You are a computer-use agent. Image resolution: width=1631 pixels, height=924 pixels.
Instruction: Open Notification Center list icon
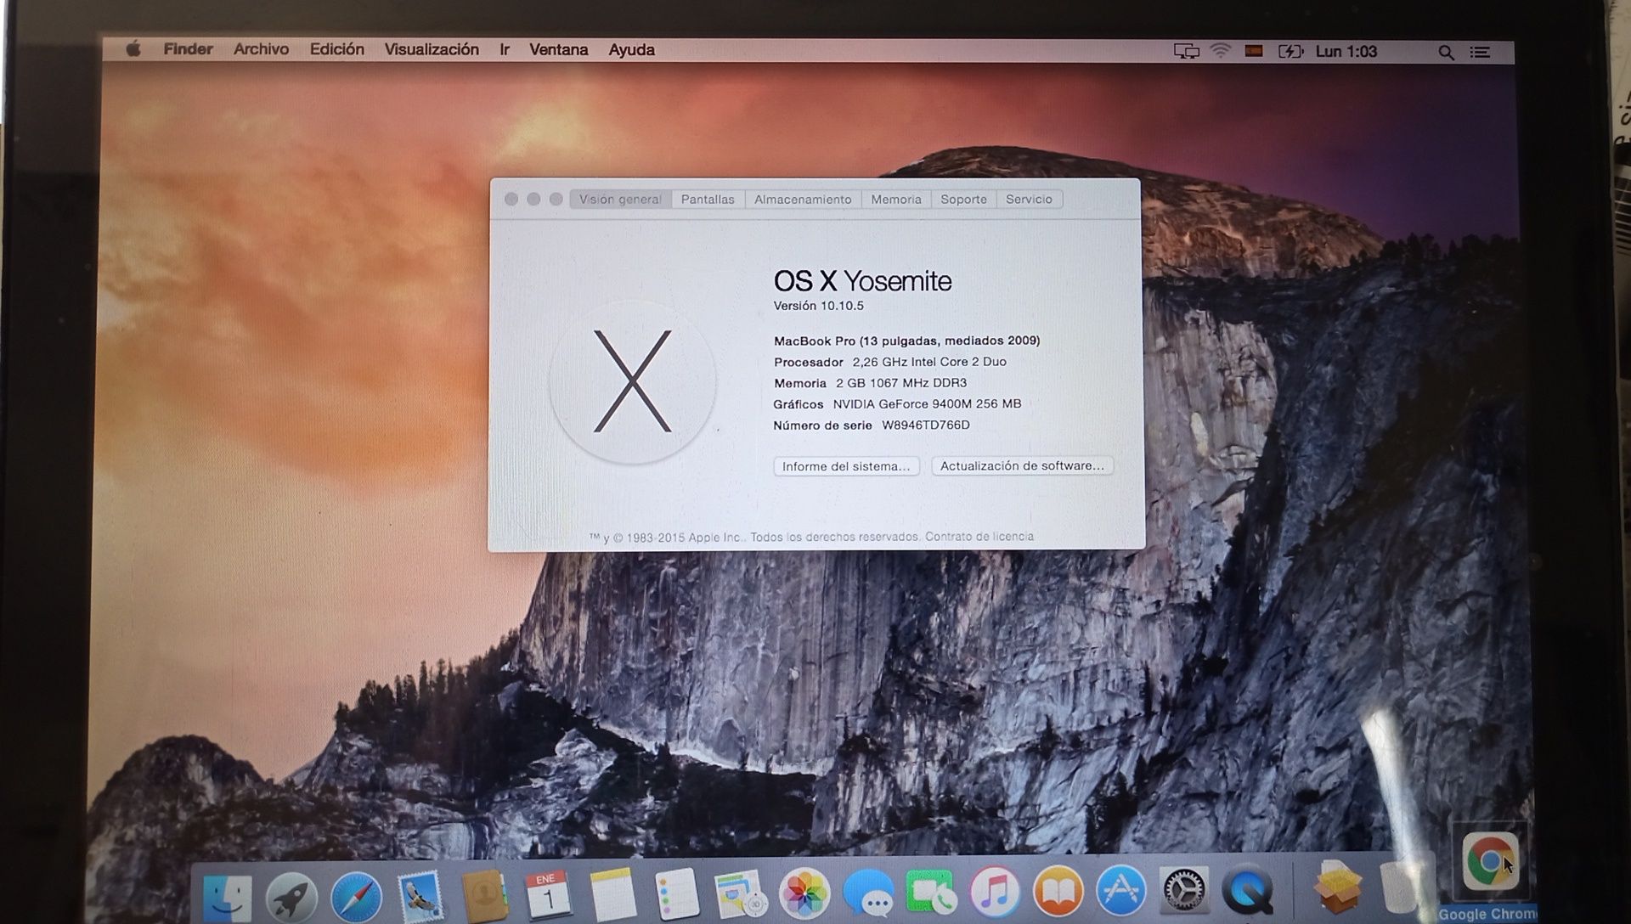1480,53
